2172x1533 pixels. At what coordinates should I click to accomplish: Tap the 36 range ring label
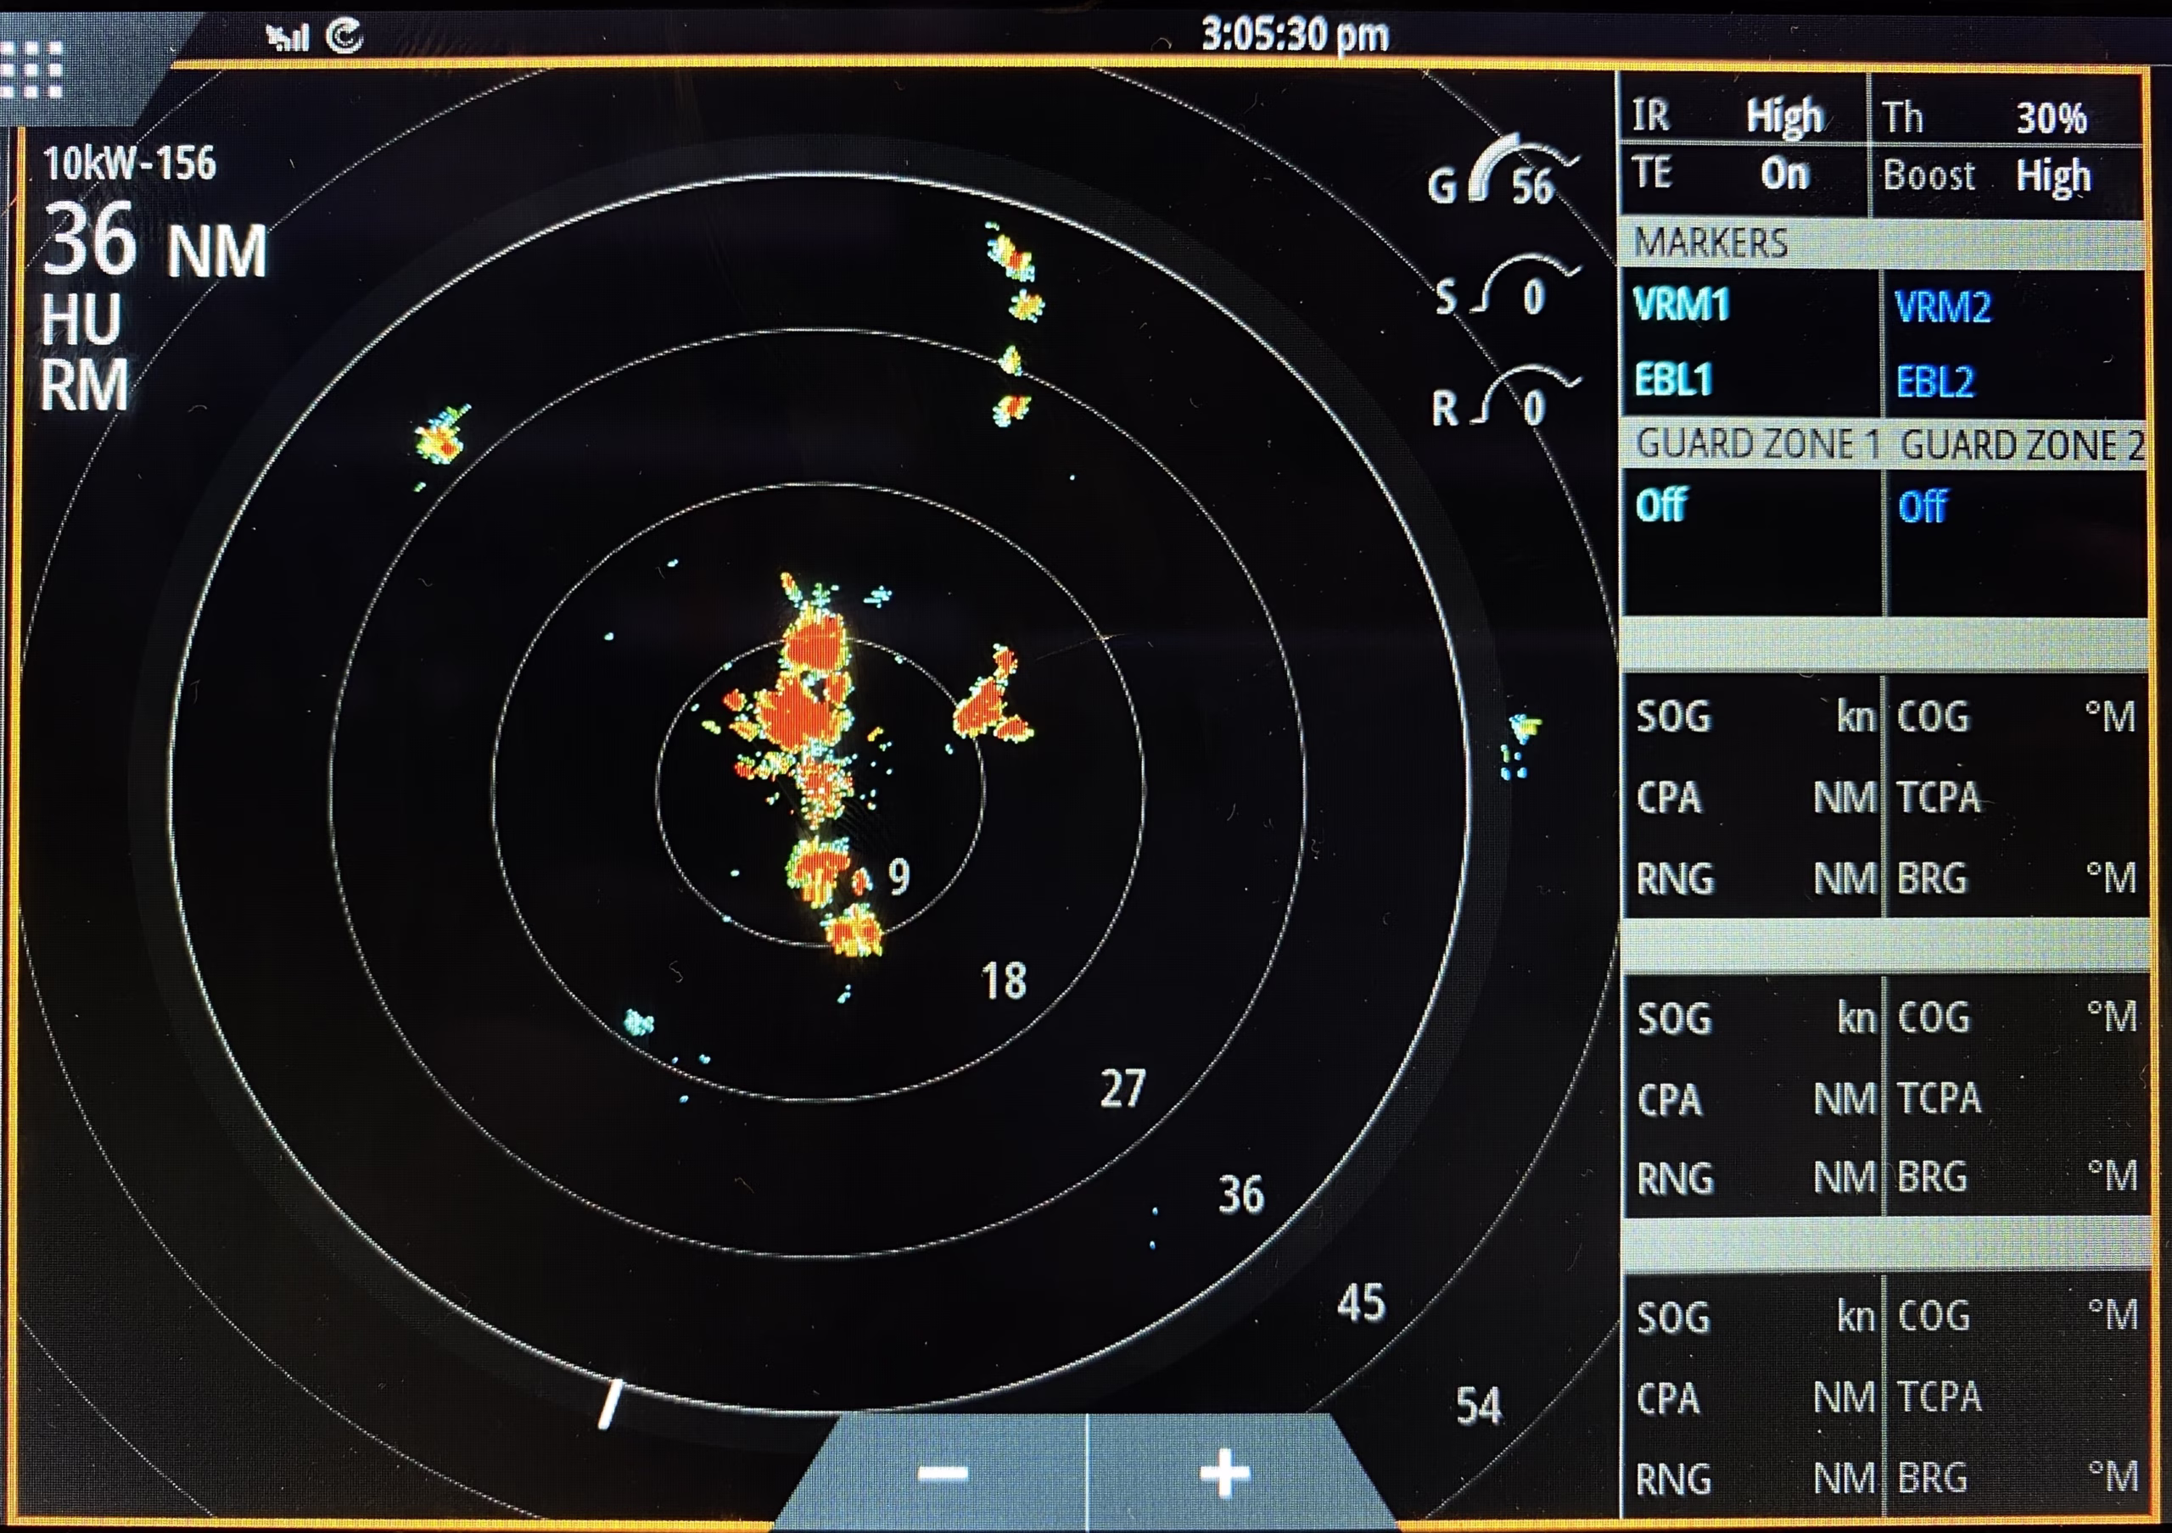tap(1241, 1195)
